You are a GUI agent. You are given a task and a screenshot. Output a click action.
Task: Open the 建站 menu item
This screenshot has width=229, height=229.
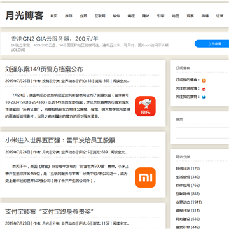(x=146, y=16)
